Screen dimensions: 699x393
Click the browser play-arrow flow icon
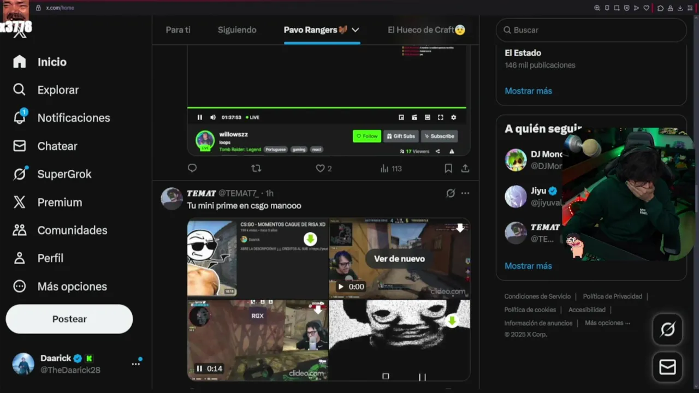(636, 8)
